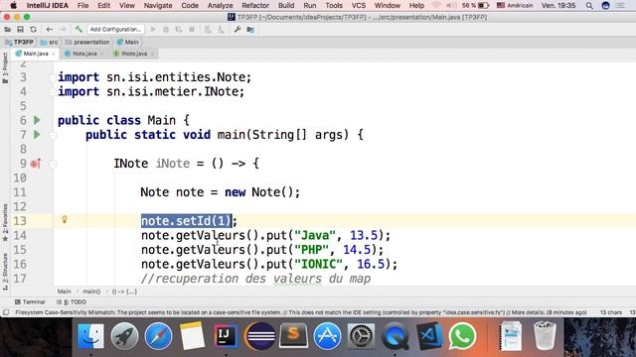This screenshot has width=636, height=357.
Task: Click Main class in the navigation bar
Action: [128, 42]
